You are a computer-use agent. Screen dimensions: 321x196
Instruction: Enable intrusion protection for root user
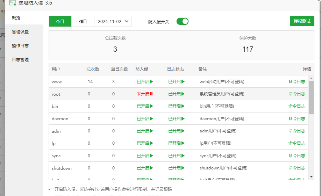pos(144,94)
